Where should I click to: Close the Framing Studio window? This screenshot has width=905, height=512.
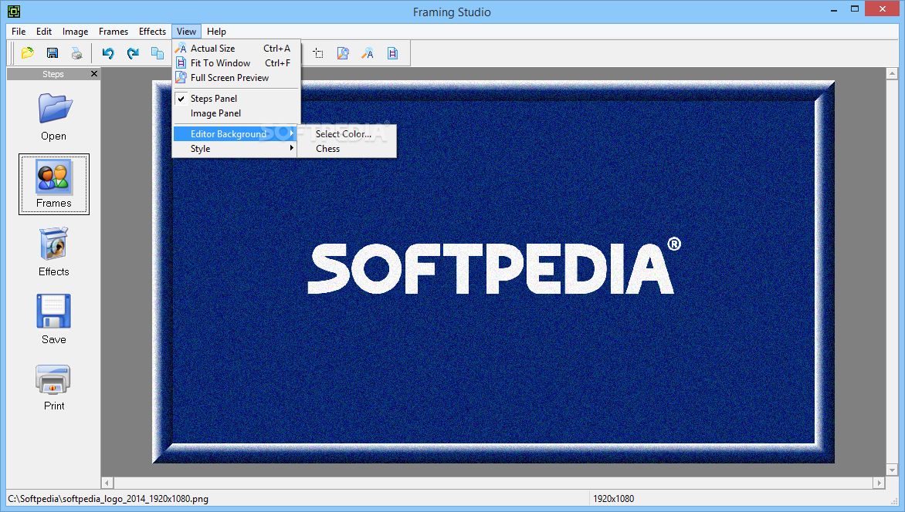(x=883, y=8)
